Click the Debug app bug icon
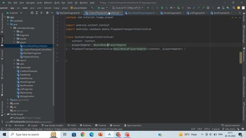This screenshot has height=138, width=246. tap(162, 8)
